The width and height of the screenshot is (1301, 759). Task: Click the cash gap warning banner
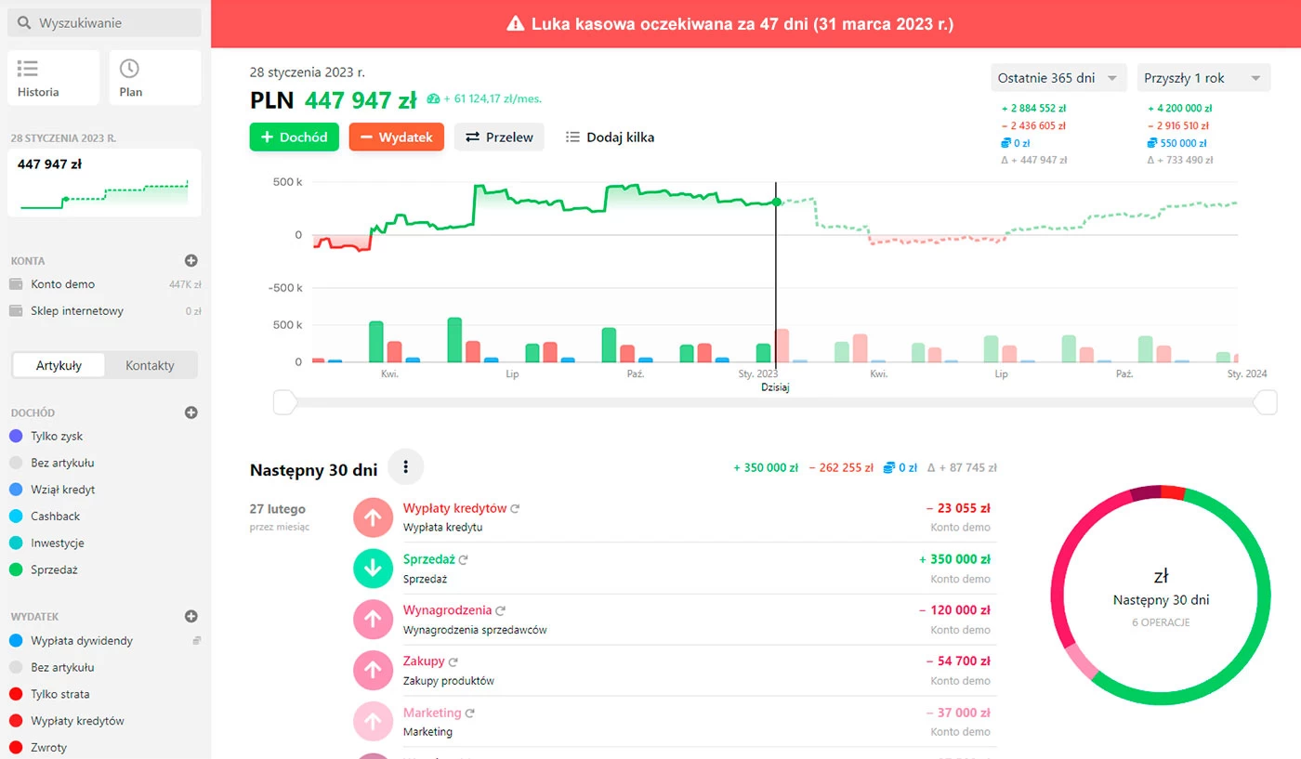[756, 23]
